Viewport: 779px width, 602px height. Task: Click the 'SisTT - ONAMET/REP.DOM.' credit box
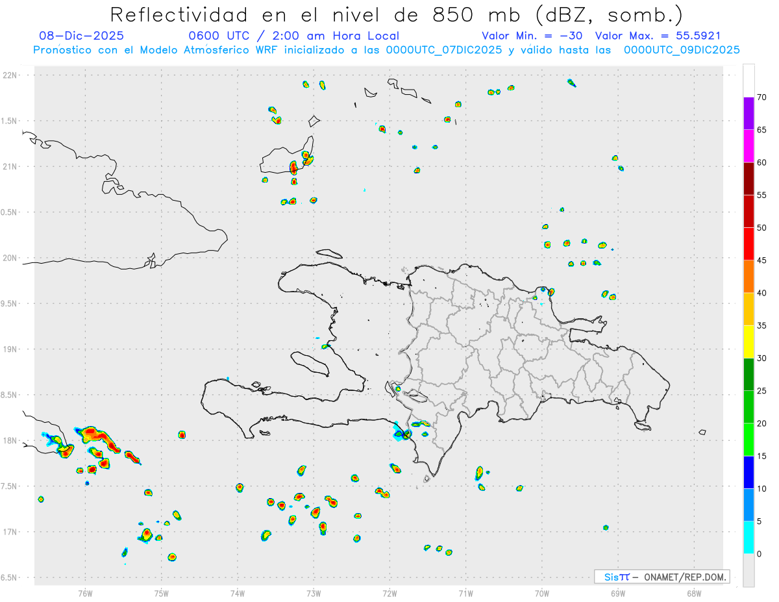coord(662,577)
